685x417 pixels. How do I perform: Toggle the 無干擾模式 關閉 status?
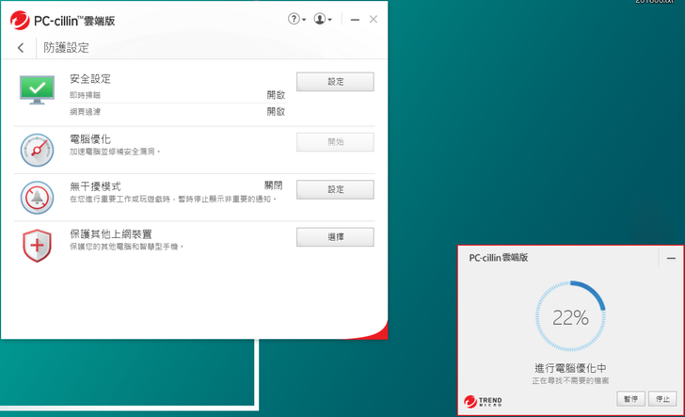tap(274, 185)
